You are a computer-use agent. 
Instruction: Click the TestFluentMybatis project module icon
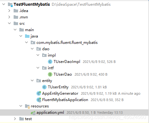click(10, 4)
